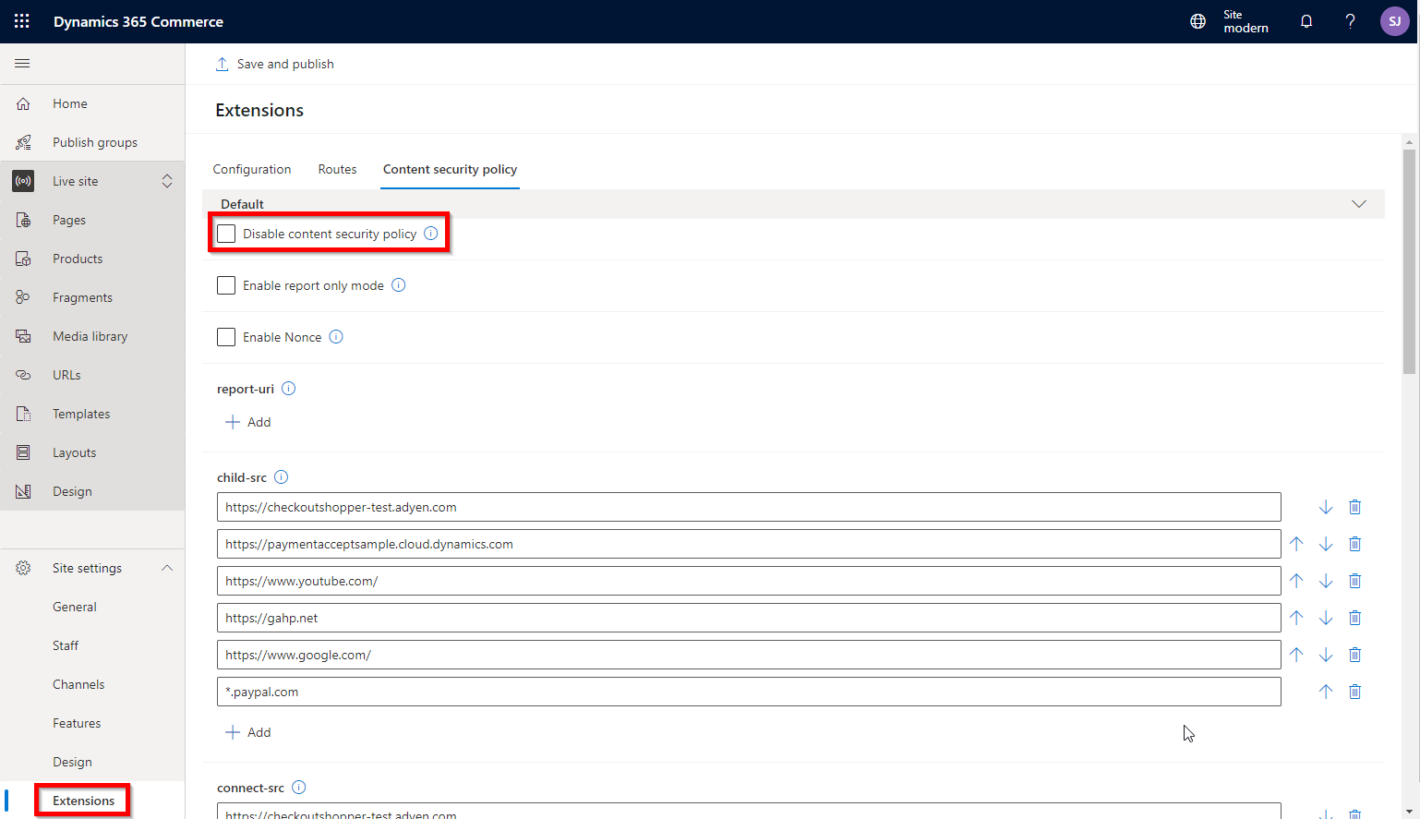Image resolution: width=1420 pixels, height=819 pixels.
Task: Collapse the Site settings group
Action: (167, 568)
